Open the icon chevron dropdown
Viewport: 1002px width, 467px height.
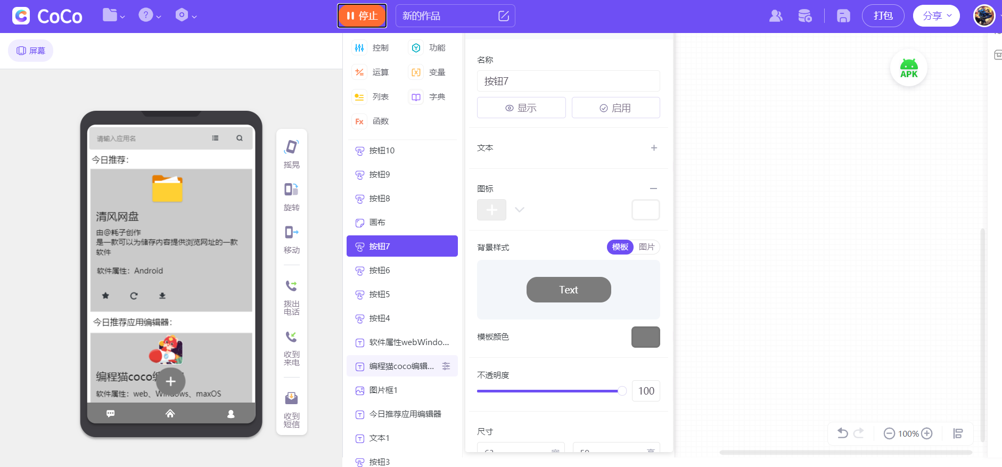pos(520,210)
